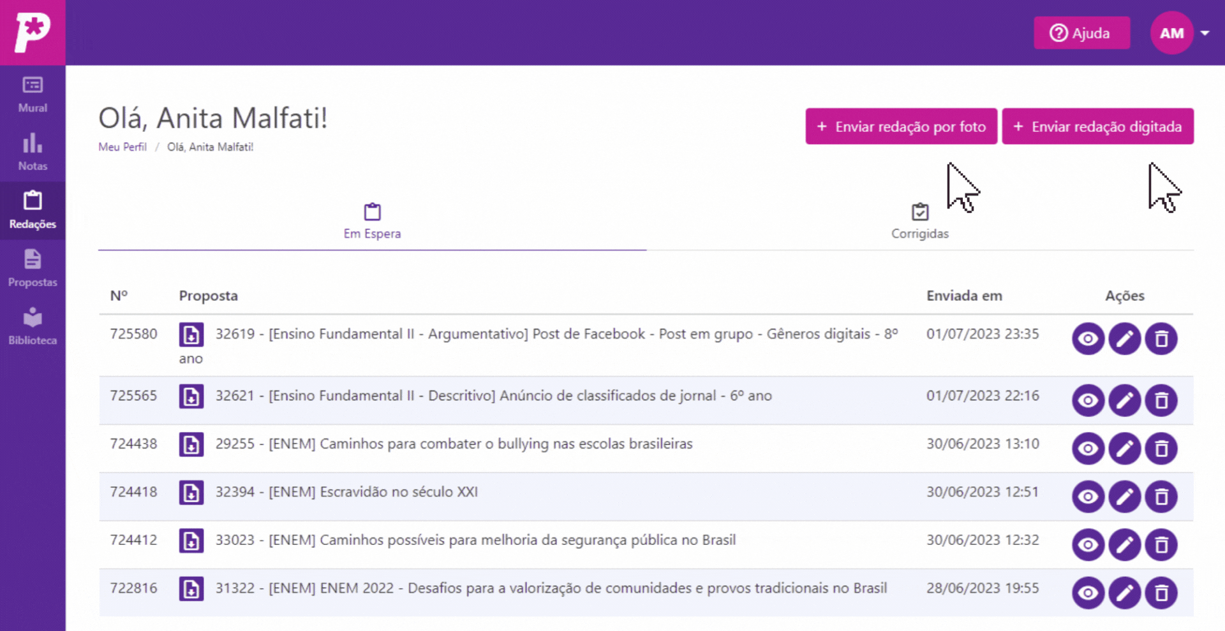Click the Ajuda help button
This screenshot has height=631, width=1225.
(1081, 33)
